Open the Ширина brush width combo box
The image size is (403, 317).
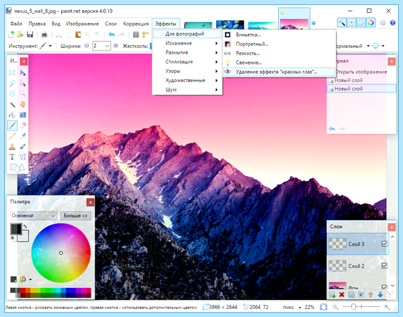[x=101, y=46]
